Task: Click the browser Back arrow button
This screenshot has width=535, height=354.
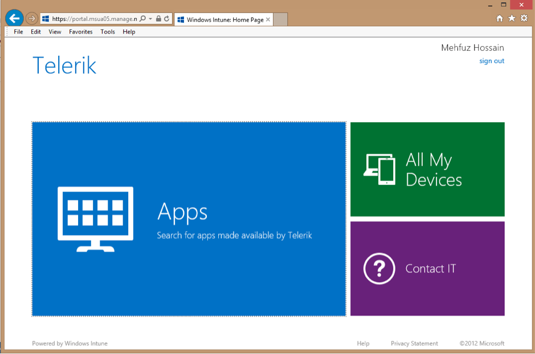Action: [x=14, y=18]
